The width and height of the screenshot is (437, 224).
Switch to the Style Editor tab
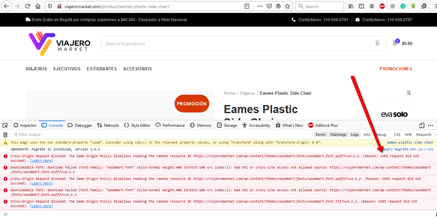(137, 125)
